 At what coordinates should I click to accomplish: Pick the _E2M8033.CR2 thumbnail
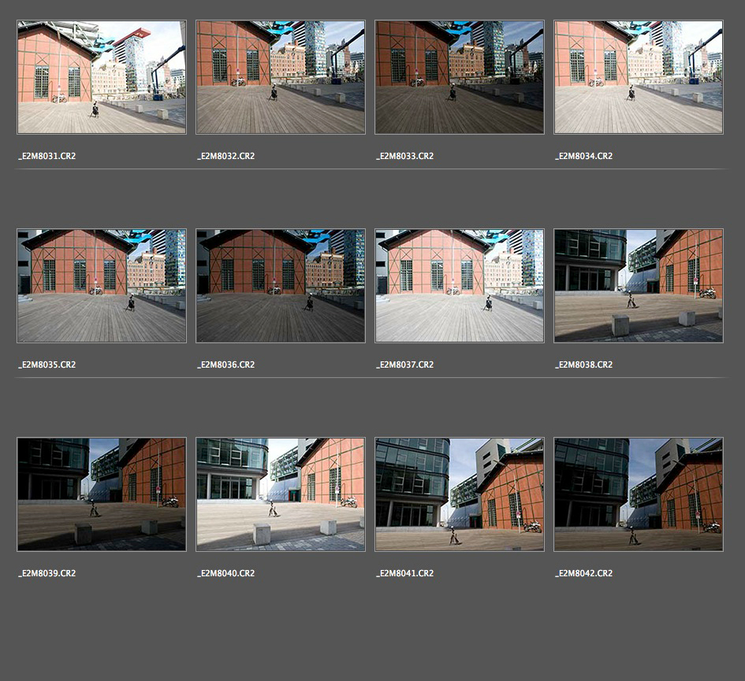460,77
